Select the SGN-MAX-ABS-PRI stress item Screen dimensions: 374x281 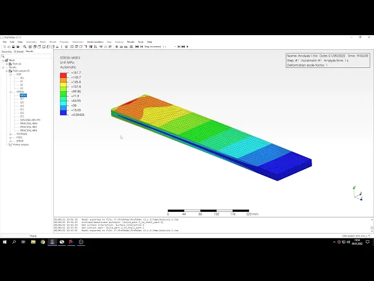30,120
